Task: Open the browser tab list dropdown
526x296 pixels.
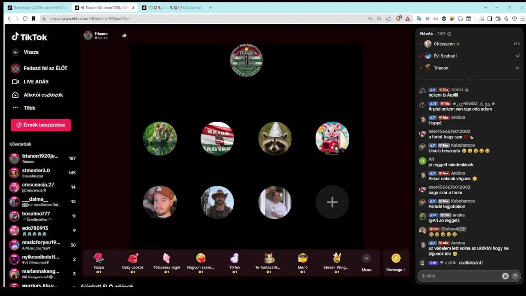Action: [486, 7]
